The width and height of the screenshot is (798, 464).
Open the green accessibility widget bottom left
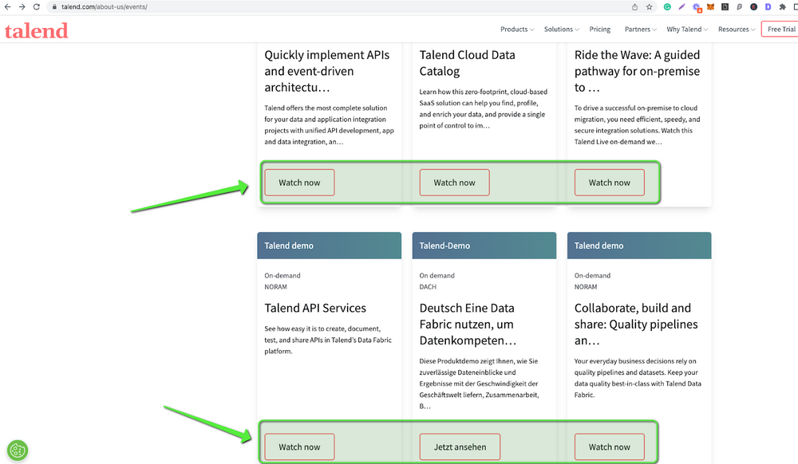18,450
